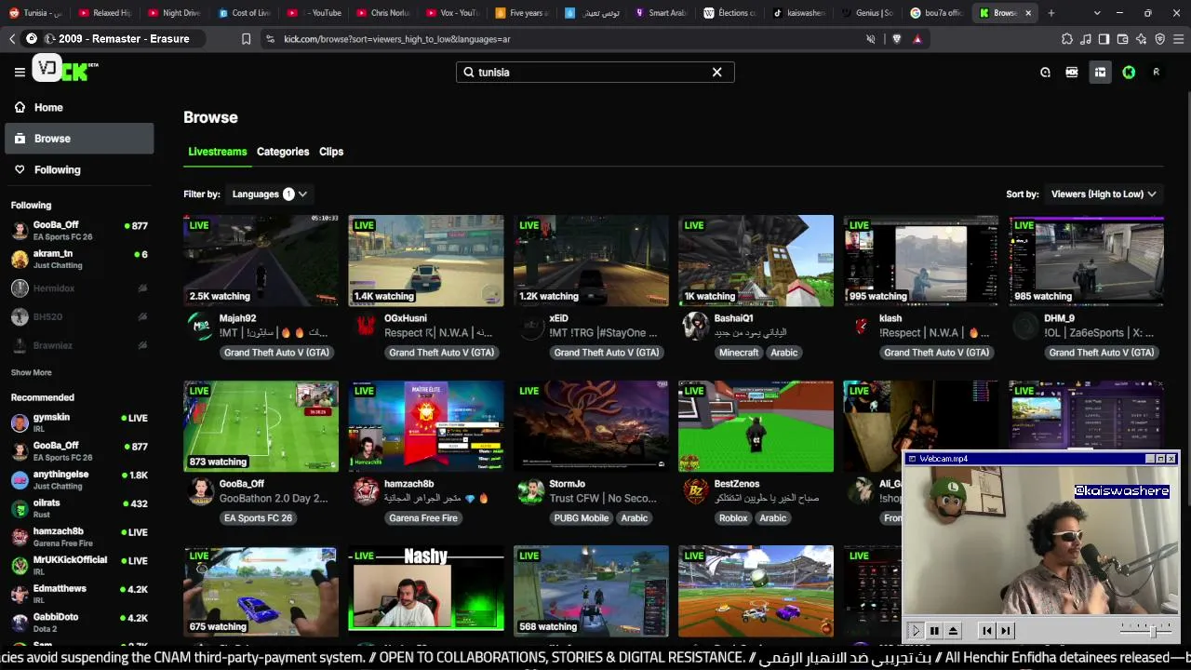Open the Kick drops icon in header

pos(1045,72)
